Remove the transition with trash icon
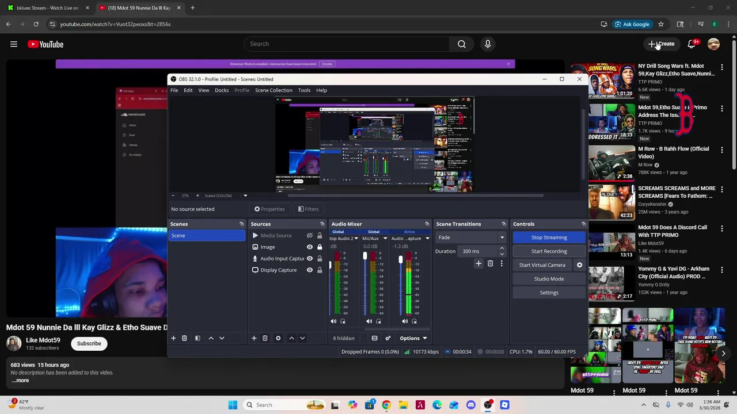The height and width of the screenshot is (414, 737). point(491,263)
